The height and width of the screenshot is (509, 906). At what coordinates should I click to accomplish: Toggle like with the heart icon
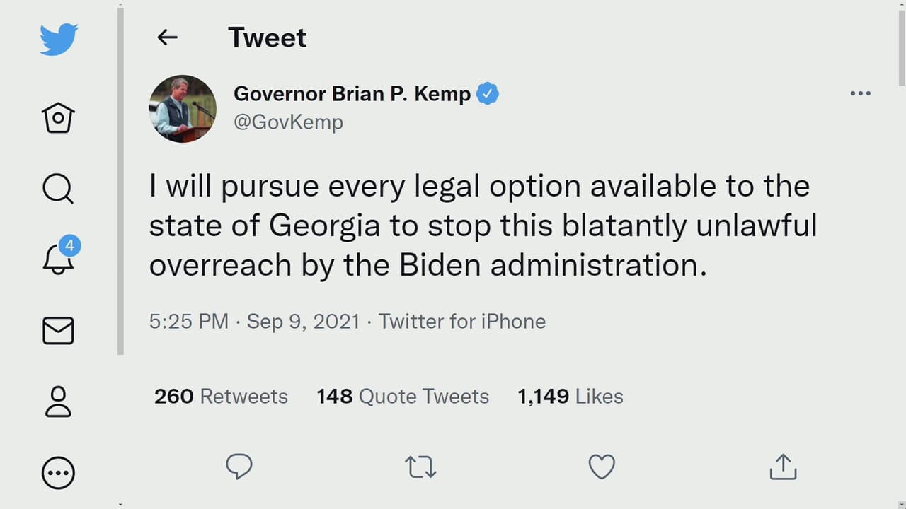click(x=602, y=467)
